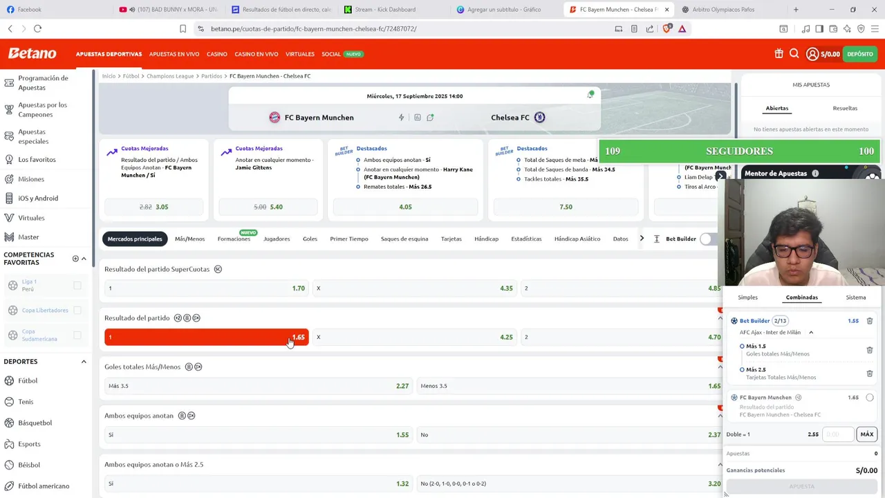Switch to Más/Menos market tab
Screen dimensions: 885x498
(x=189, y=239)
